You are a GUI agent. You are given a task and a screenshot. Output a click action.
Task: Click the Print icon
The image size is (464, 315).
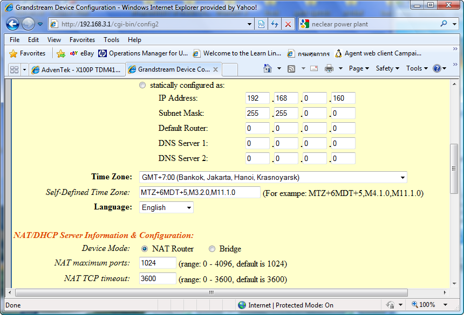329,68
